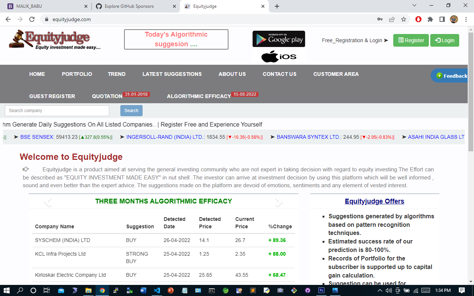Click the page reload icon
The image size is (474, 296).
[x=31, y=19]
